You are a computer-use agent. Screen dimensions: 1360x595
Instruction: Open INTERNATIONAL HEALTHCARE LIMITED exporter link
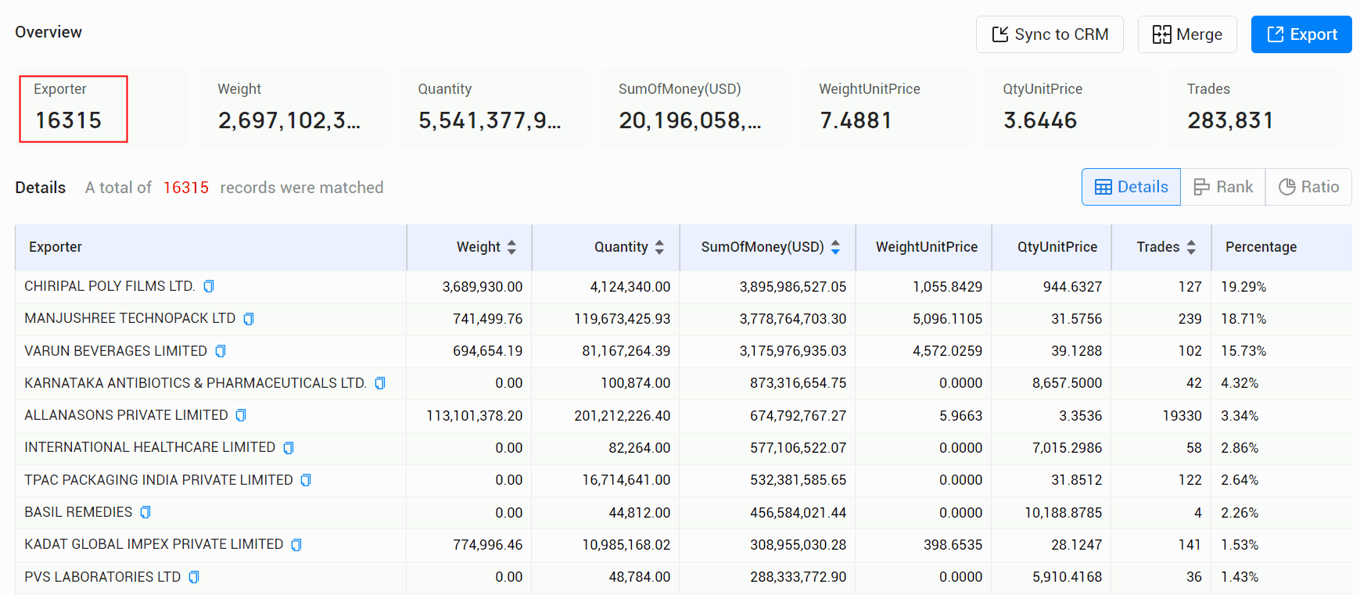pos(150,447)
